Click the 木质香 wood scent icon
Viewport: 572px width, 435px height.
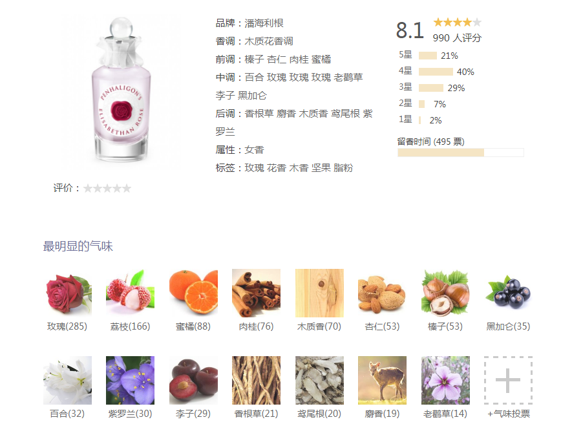click(319, 293)
